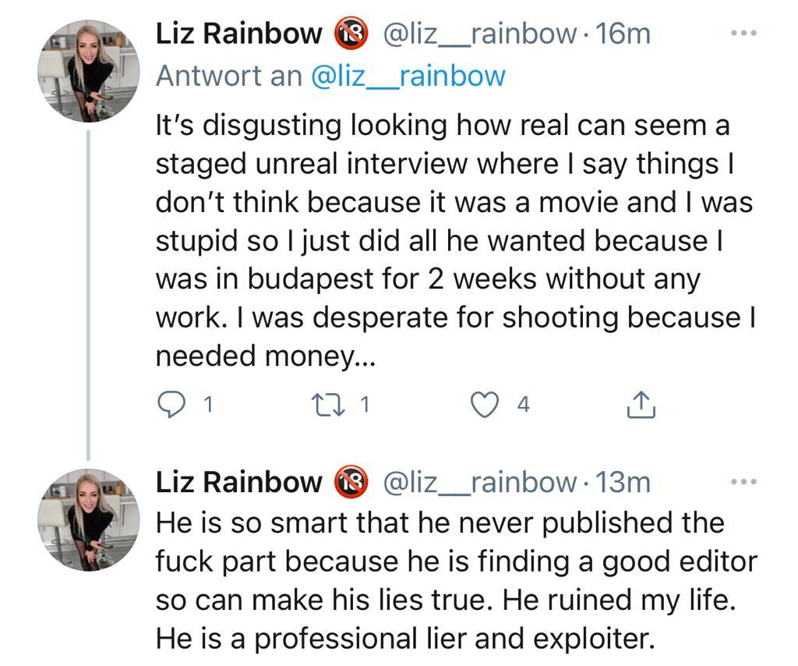798x666 pixels.
Task: Click the 18+ badge on the first tweet
Action: coord(350,34)
